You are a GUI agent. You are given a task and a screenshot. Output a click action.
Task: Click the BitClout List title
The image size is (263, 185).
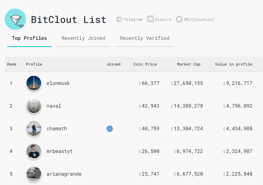point(69,20)
